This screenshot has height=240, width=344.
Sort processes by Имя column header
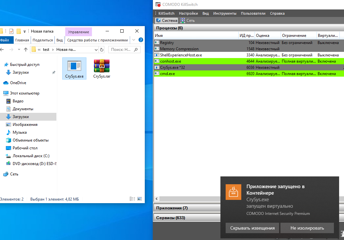point(196,36)
